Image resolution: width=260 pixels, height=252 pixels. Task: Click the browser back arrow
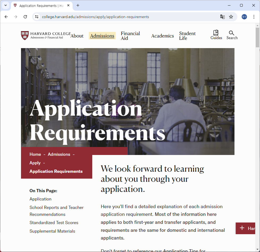coord(6,17)
